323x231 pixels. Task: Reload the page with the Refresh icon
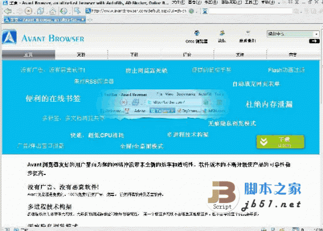tap(40, 11)
